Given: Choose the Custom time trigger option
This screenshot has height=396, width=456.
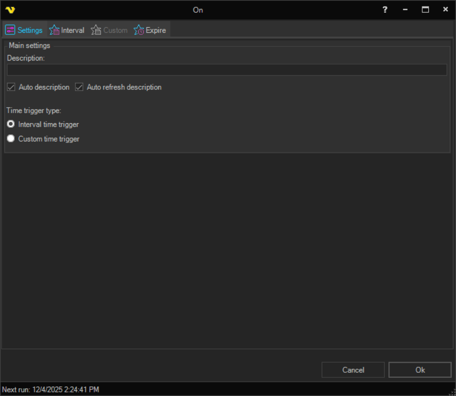Looking at the screenshot, I should click(x=11, y=139).
